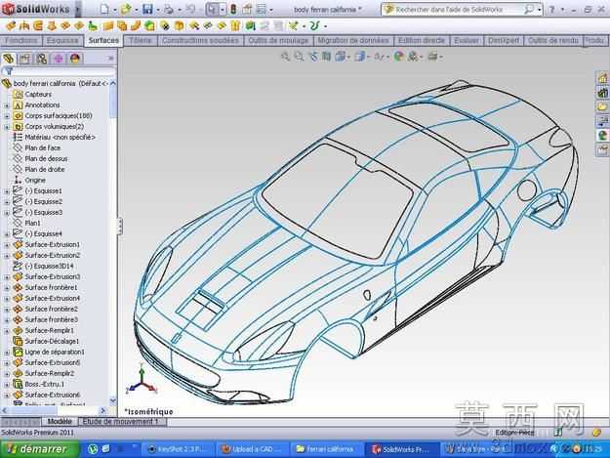Open the help search box dropdown arrow
Viewport: 610px width, 458px height.
(x=540, y=10)
